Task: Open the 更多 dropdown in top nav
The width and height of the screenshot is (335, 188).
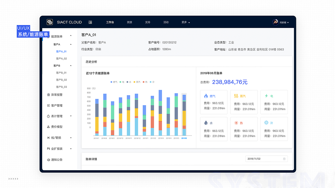Action: click(x=186, y=22)
